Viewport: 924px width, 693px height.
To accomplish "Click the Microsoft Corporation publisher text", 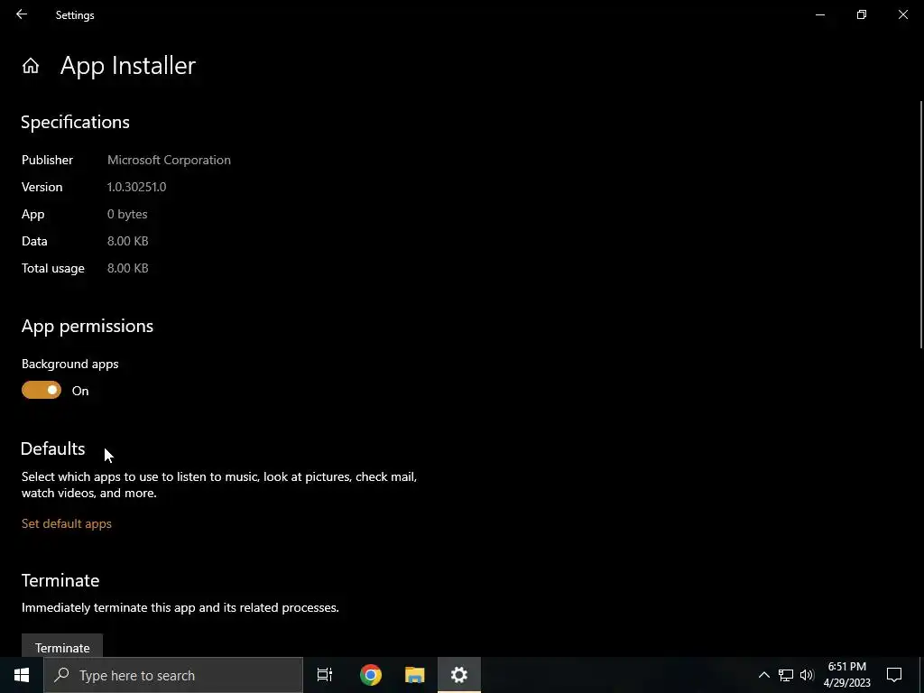I will click(x=169, y=160).
